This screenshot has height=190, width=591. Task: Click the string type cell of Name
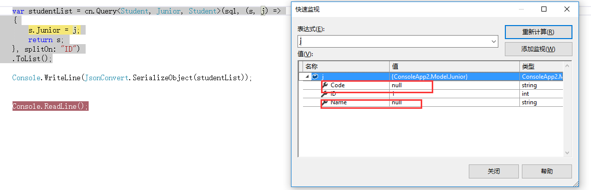click(x=541, y=103)
